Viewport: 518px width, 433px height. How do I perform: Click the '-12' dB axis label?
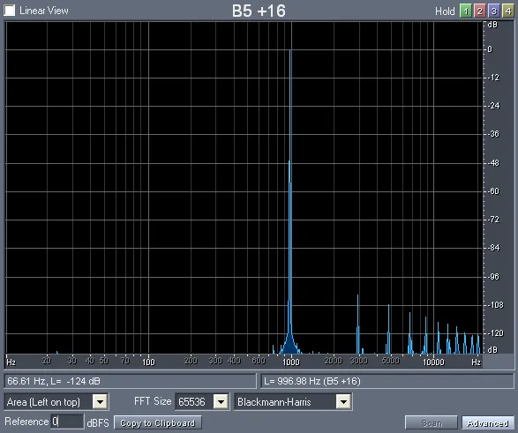pos(494,78)
